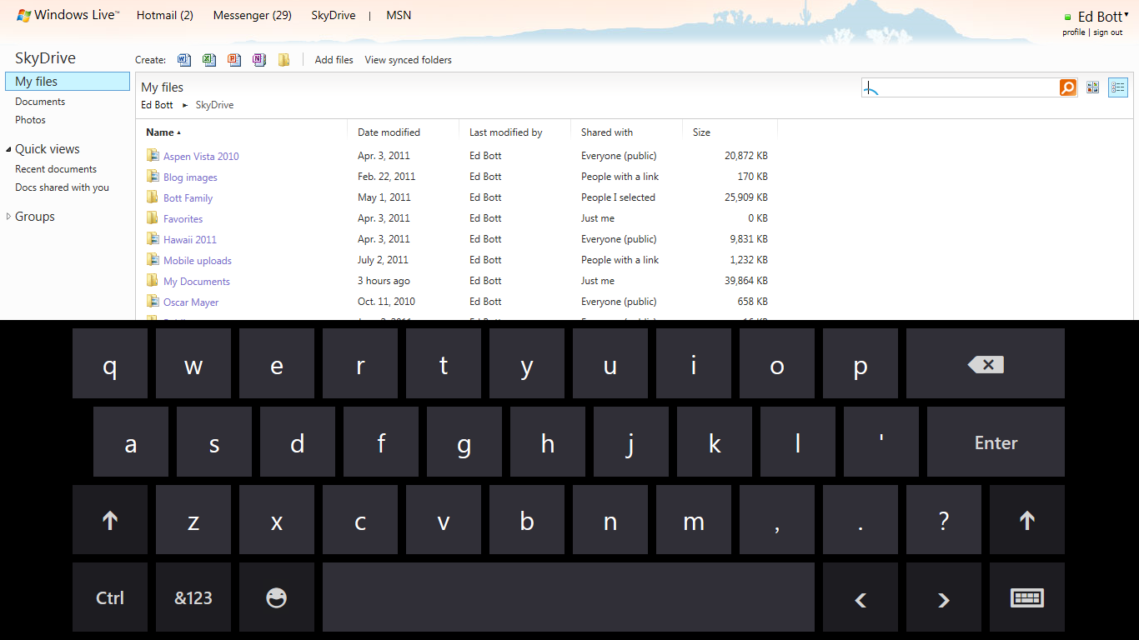This screenshot has height=640, width=1139.
Task: Open Docs shared with you
Action: tap(62, 187)
